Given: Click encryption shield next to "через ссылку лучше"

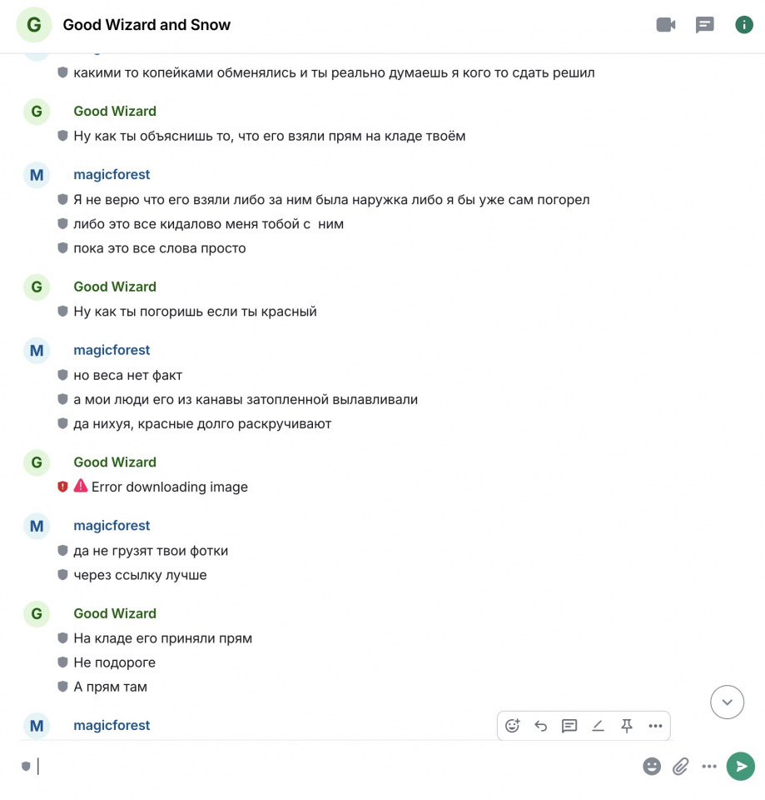Looking at the screenshot, I should pos(62,575).
